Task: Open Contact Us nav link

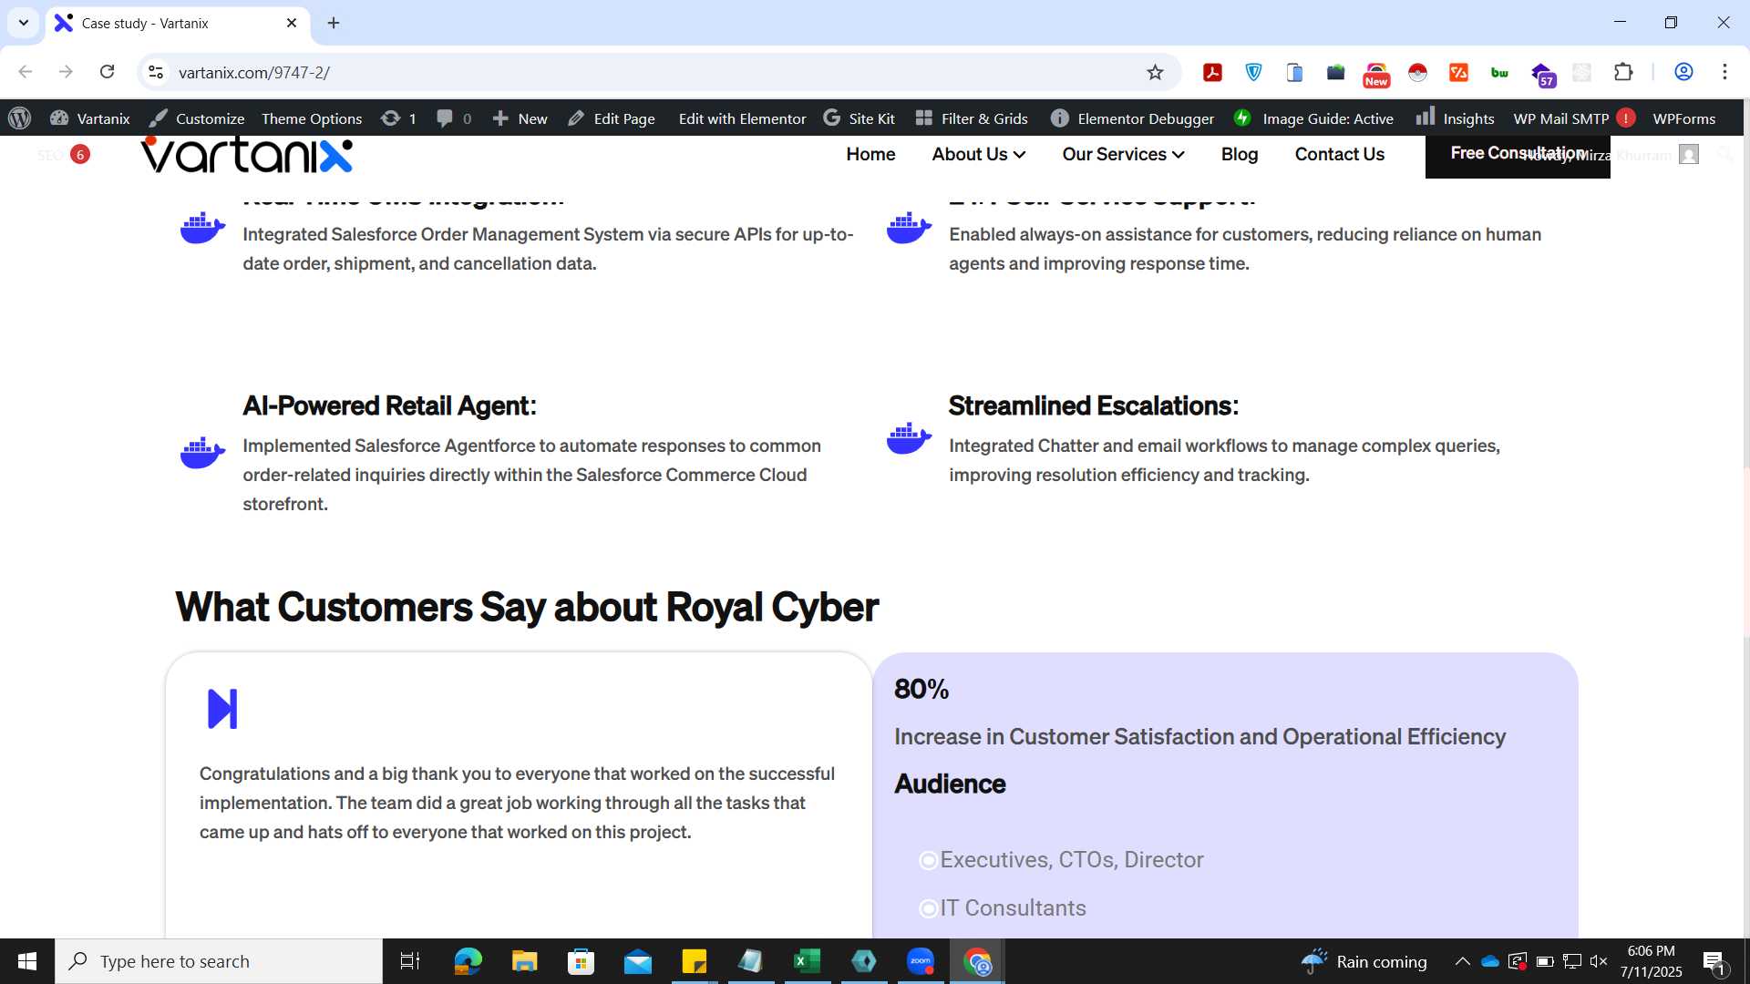Action: tap(1339, 154)
